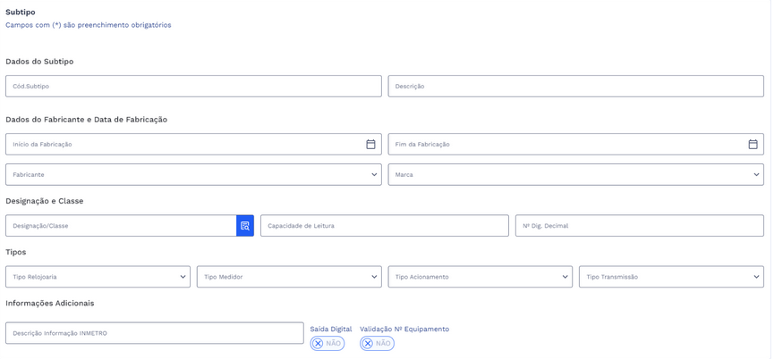Viewport: 774px width, 359px height.
Task: Select the Tipo Acionamento dropdown
Action: tap(480, 277)
